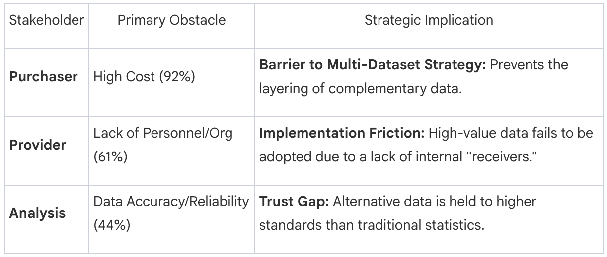Click the Data Accuracy/Reliability text
607x257 pixels.
pyautogui.click(x=171, y=202)
